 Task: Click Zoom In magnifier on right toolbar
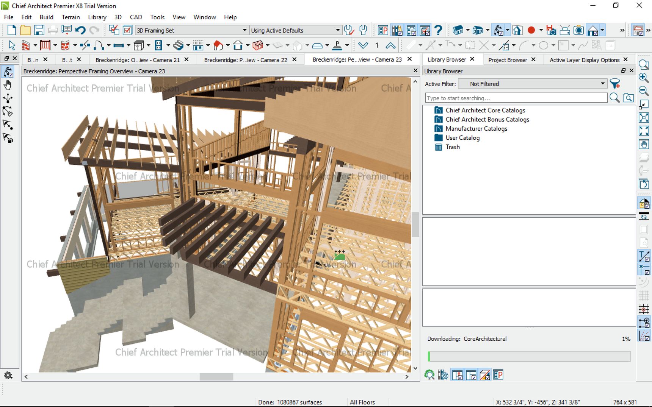coord(644,78)
